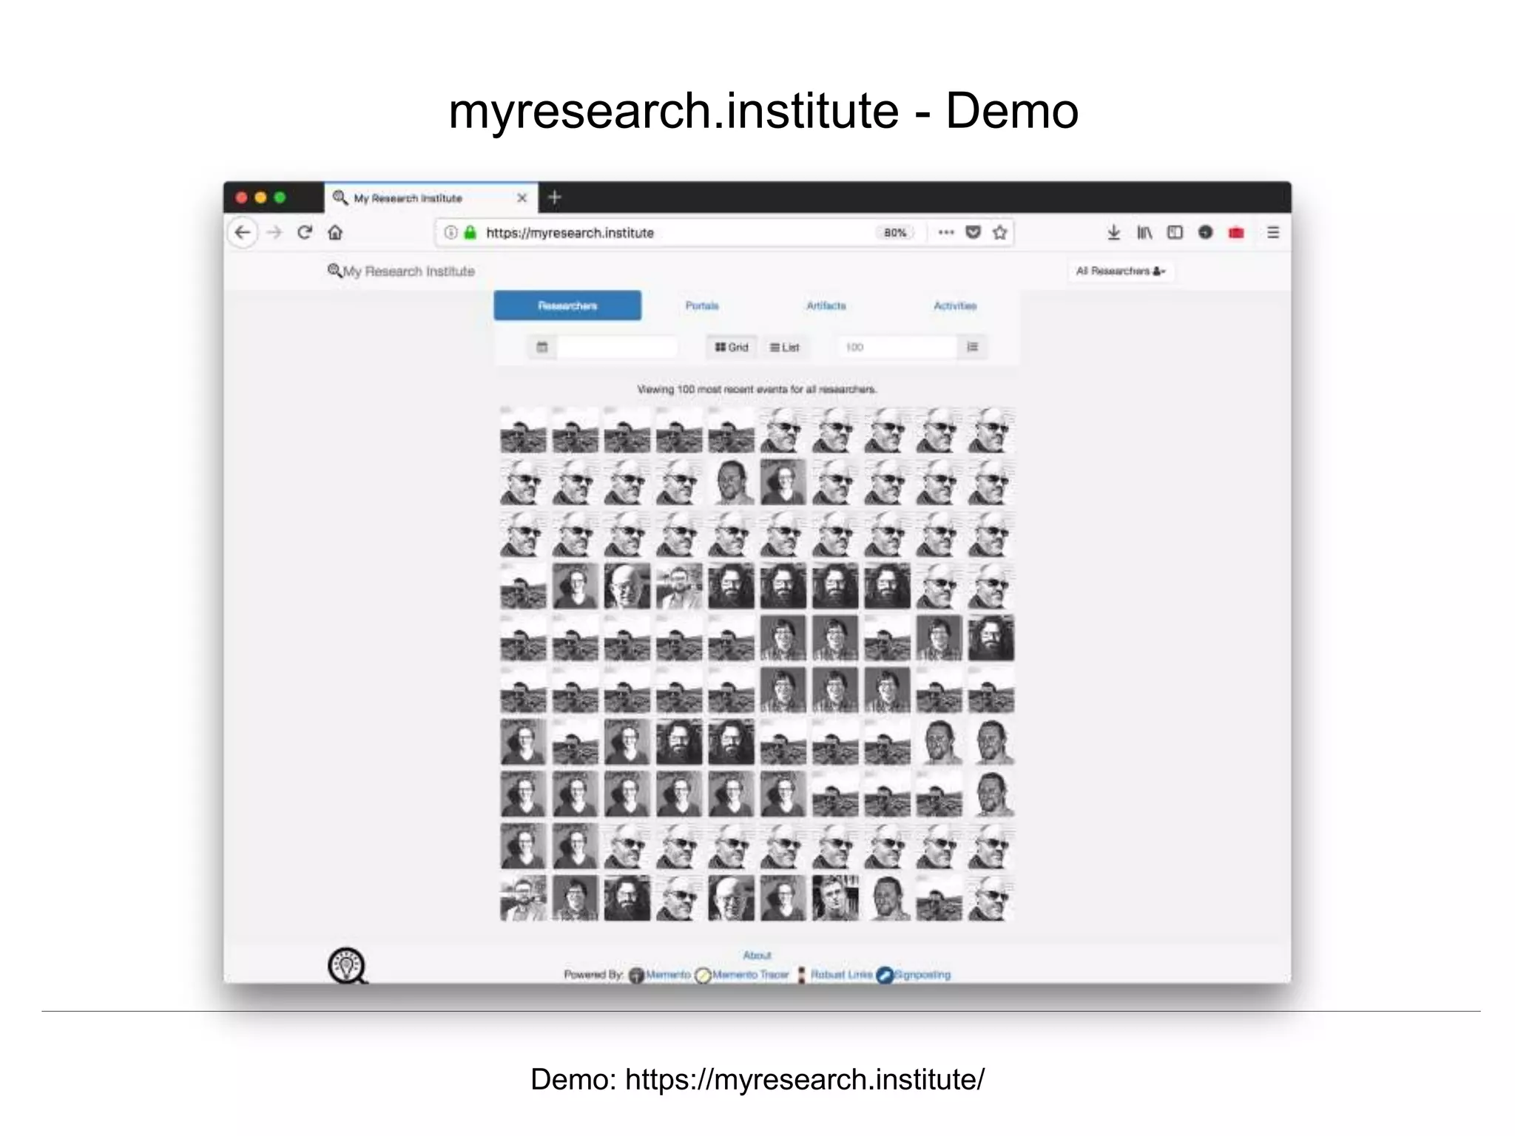Open the Memento Tracer text link

750,975
